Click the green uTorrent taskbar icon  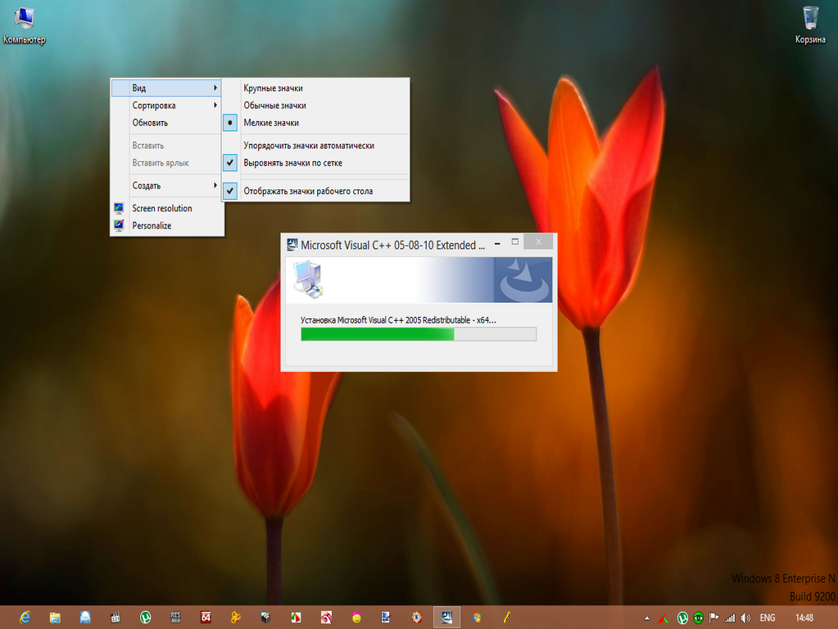click(145, 617)
